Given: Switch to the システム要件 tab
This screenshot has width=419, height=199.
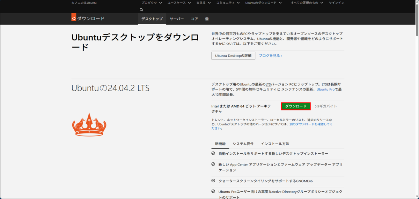Looking at the screenshot, I should [243, 144].
